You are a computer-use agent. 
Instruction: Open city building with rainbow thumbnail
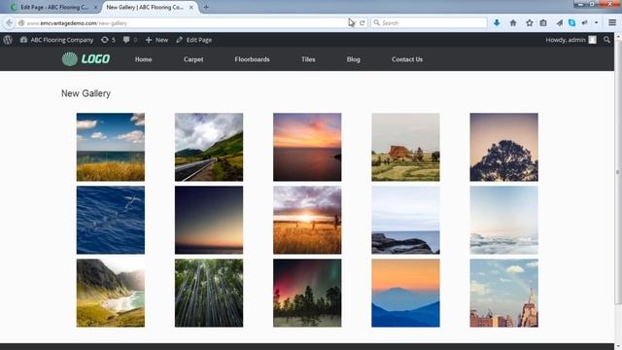(504, 294)
